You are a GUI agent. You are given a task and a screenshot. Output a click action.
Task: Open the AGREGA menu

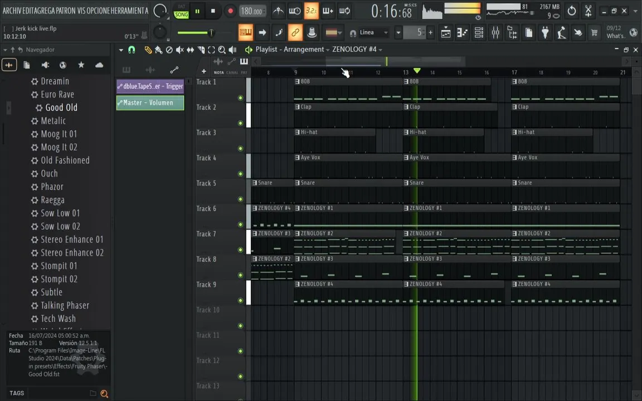[44, 11]
